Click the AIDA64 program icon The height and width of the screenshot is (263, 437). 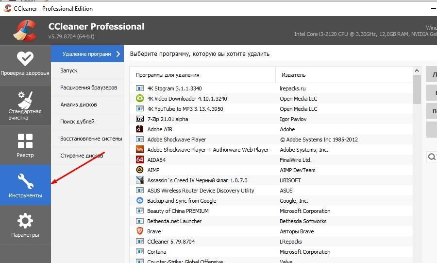click(x=140, y=160)
